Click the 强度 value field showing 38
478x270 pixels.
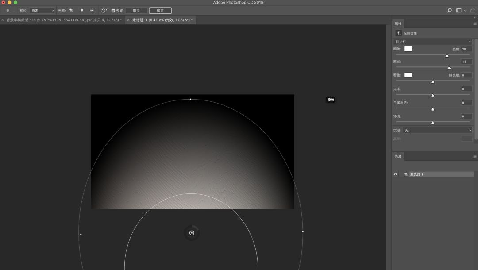coord(466,49)
